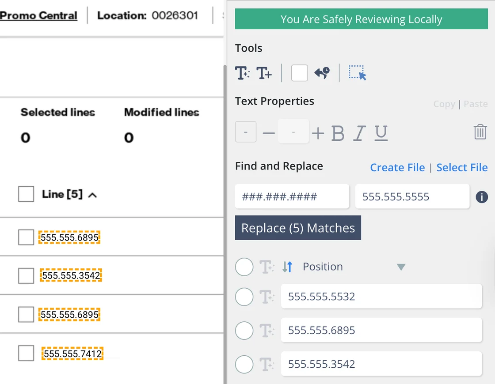The width and height of the screenshot is (495, 384).
Task: Click text icon in Position header row
Action: tap(267, 267)
